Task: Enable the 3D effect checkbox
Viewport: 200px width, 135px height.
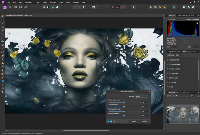Action: pos(170,87)
